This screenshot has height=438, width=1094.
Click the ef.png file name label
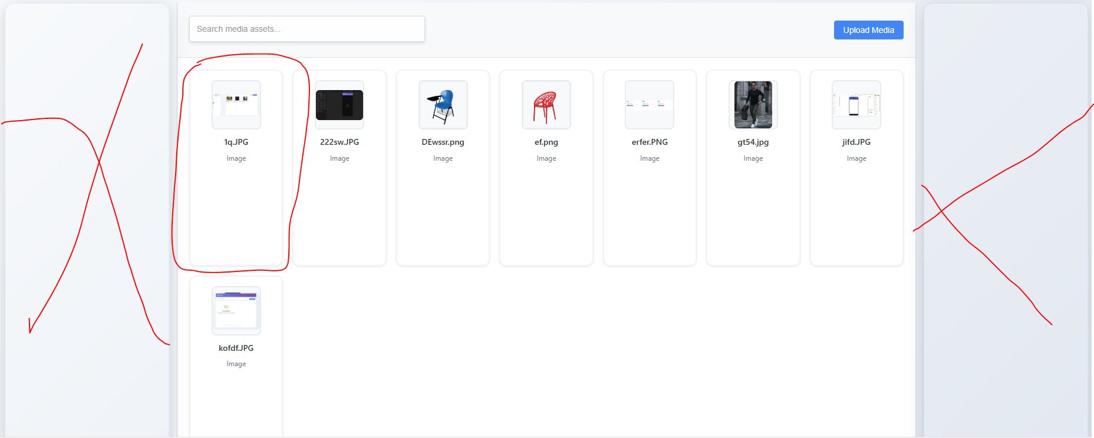pyautogui.click(x=546, y=142)
